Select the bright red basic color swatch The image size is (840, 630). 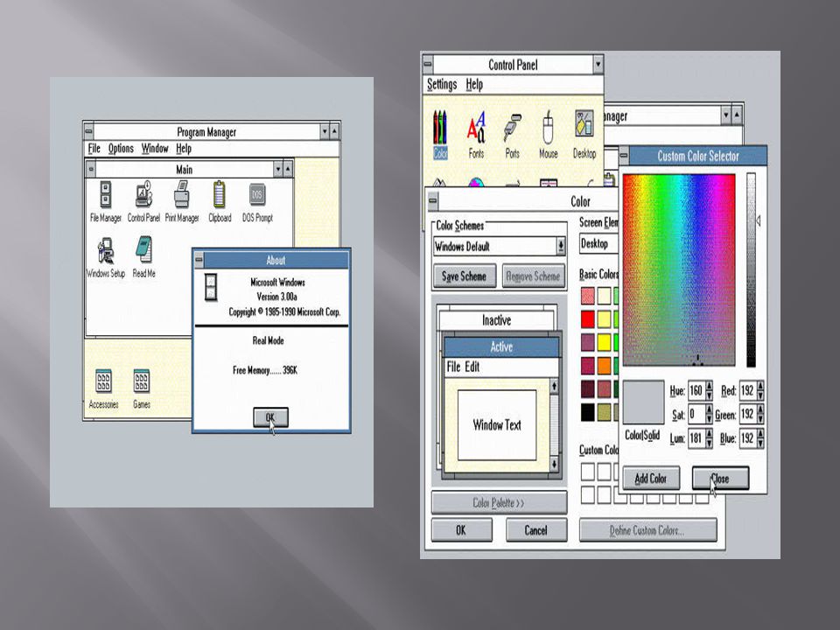[588, 318]
